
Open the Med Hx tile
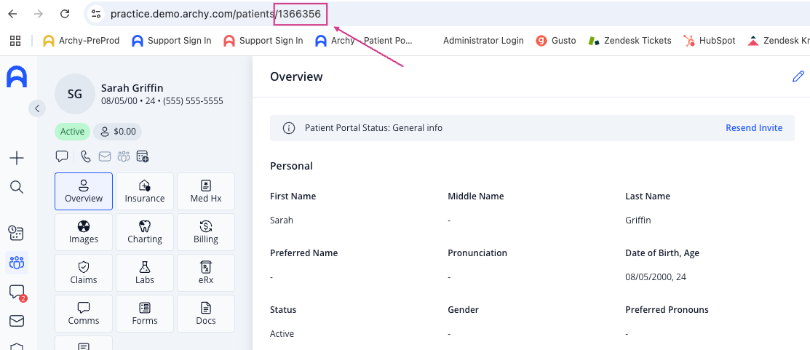(206, 191)
